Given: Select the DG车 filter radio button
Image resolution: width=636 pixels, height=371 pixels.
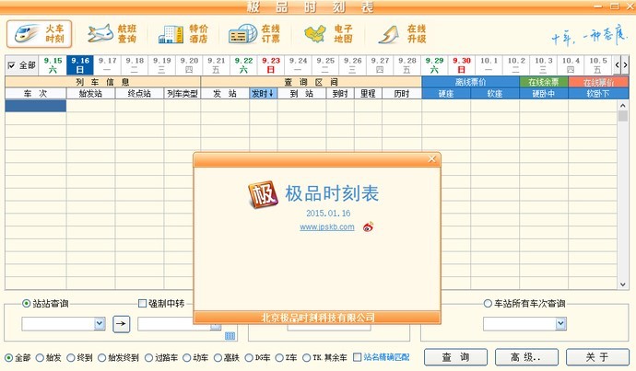Looking at the screenshot, I should (249, 357).
